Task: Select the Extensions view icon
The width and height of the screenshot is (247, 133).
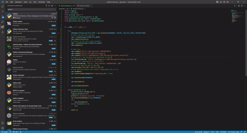Action: pyautogui.click(x=2, y=27)
